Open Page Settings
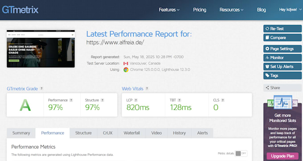The height and width of the screenshot is (161, 303). [x=283, y=49]
